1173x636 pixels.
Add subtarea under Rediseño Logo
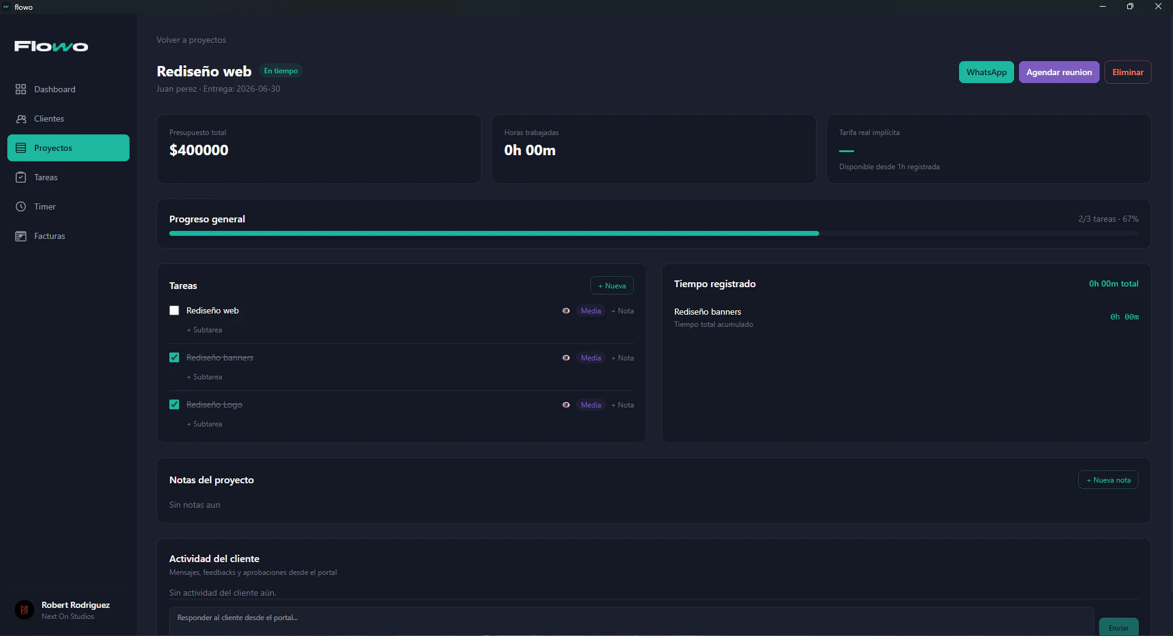204,424
